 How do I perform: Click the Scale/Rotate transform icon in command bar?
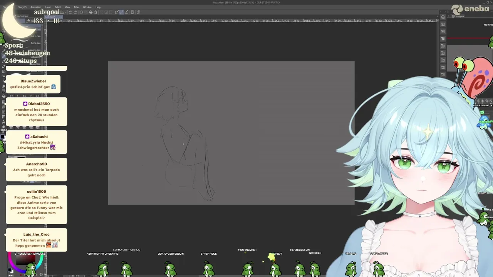(95, 12)
